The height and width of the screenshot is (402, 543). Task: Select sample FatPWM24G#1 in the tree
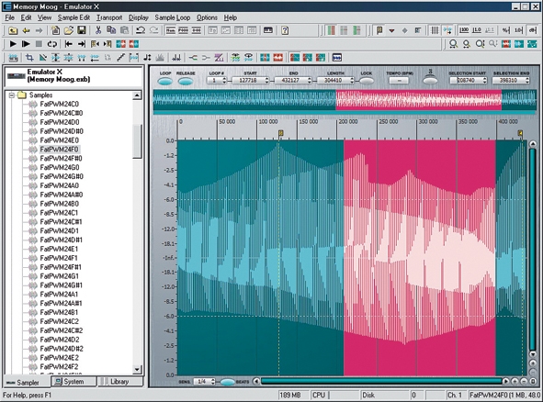click(61, 285)
